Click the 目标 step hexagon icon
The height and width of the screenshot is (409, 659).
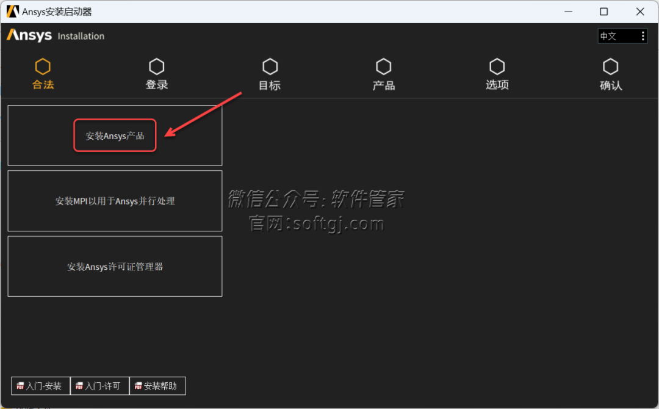point(270,67)
